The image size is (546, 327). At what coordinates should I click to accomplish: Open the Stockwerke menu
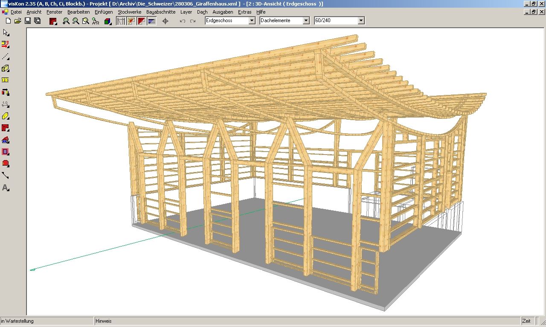point(129,12)
